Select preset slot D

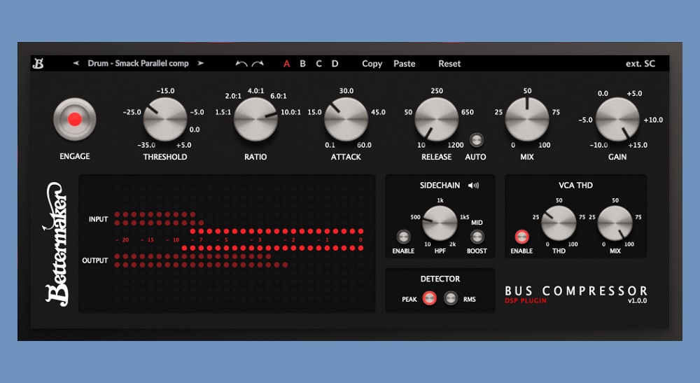[335, 64]
